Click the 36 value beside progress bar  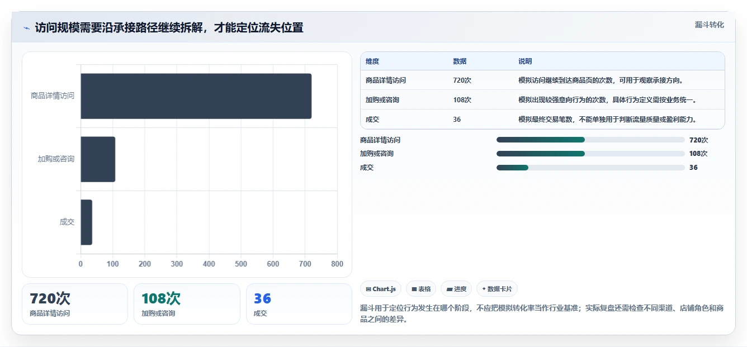coord(693,168)
